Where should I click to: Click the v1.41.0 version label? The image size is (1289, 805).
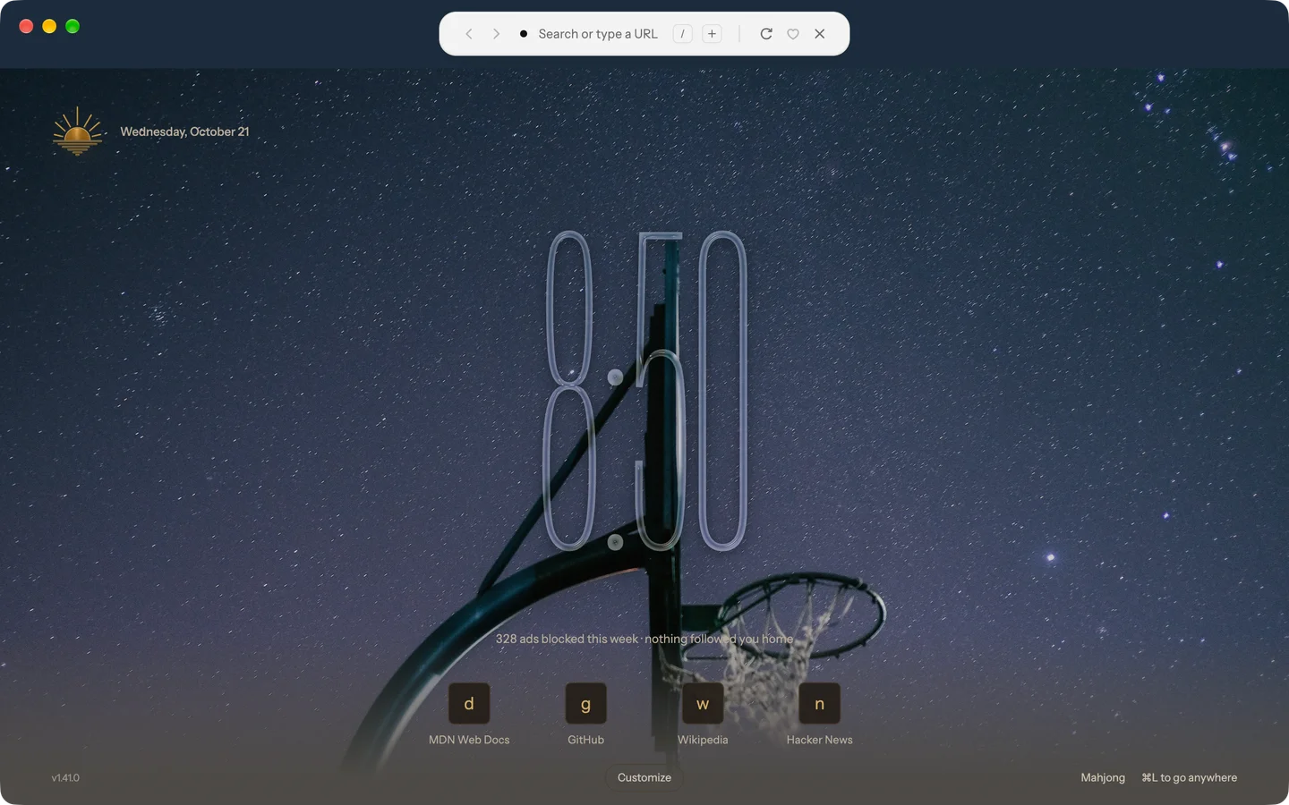65,777
